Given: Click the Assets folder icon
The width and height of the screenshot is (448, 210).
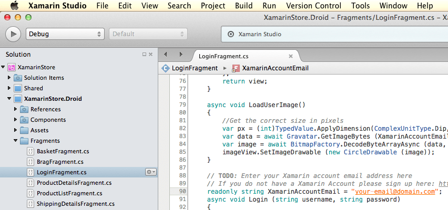Looking at the screenshot, I should pyautogui.click(x=24, y=130).
